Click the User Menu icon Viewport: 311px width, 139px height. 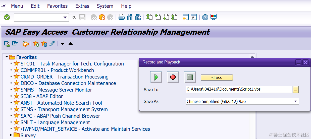[x=7, y=44]
